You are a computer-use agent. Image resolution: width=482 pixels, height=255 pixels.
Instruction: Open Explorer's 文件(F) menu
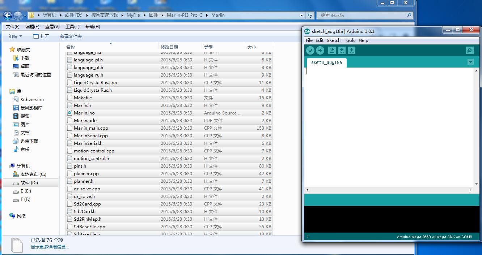pos(13,27)
